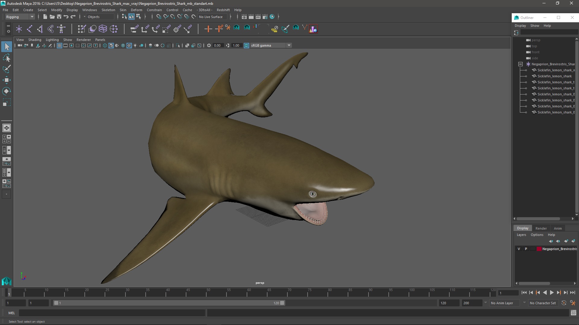Toggle Auto Keyframe button

pos(564,303)
